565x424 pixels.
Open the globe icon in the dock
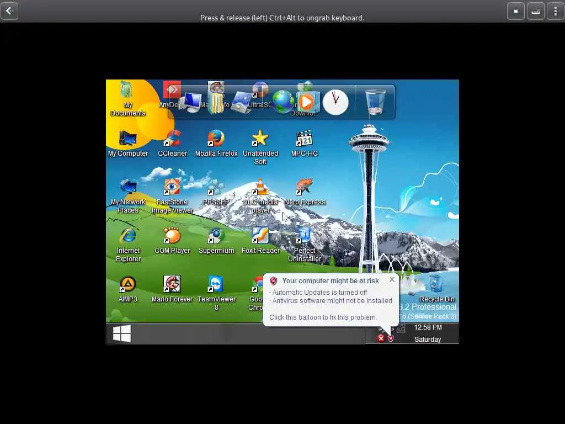click(283, 102)
